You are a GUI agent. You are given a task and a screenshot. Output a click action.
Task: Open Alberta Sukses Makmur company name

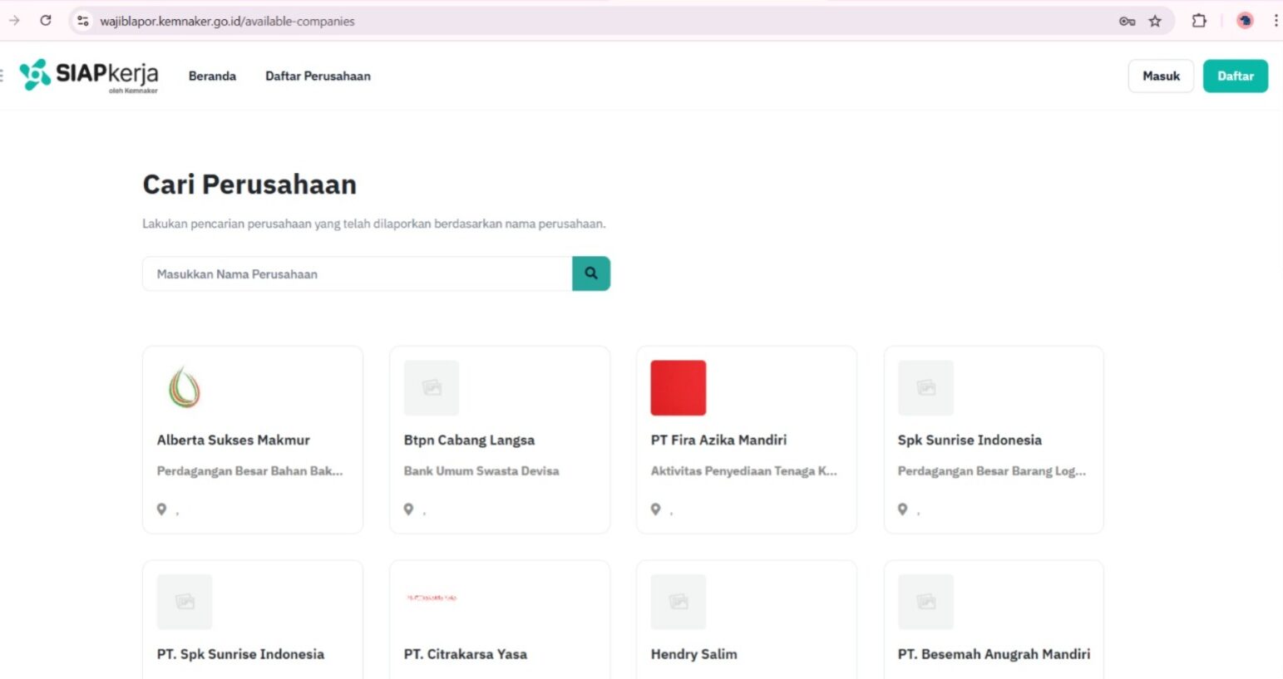coord(234,440)
